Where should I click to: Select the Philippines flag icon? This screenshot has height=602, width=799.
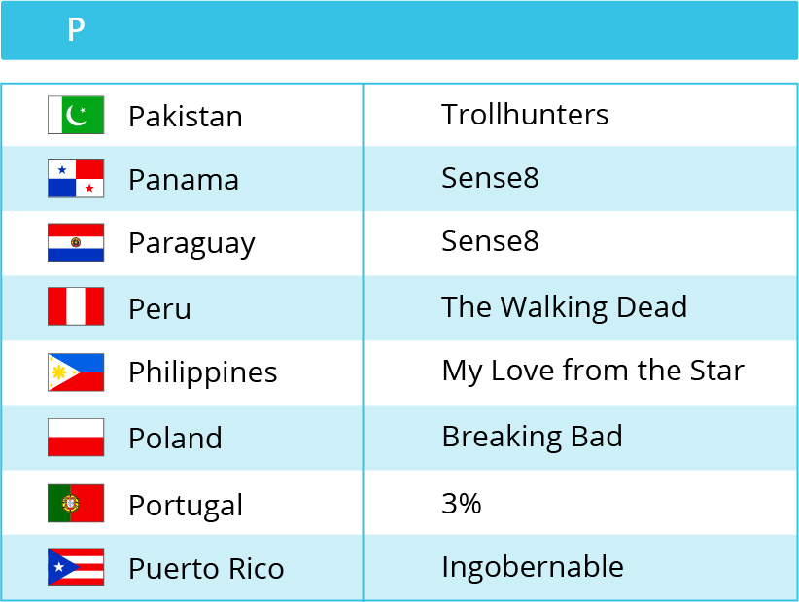tap(76, 372)
